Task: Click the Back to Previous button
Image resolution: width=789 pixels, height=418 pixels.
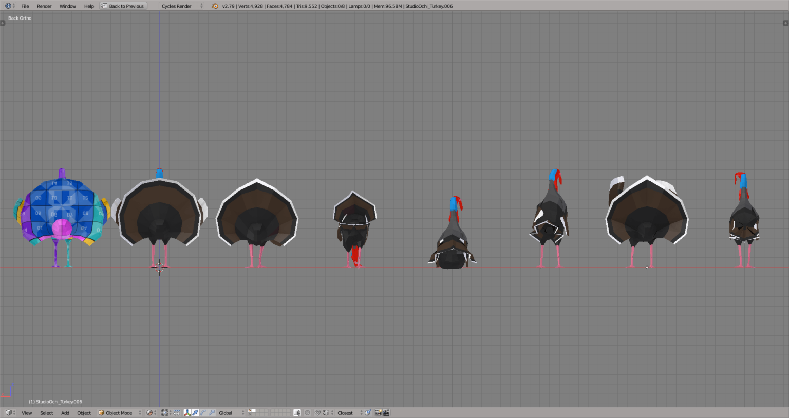Action: 123,6
